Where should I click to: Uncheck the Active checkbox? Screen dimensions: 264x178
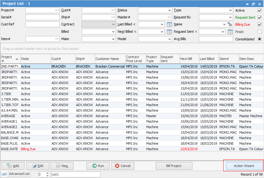click(x=259, y=10)
